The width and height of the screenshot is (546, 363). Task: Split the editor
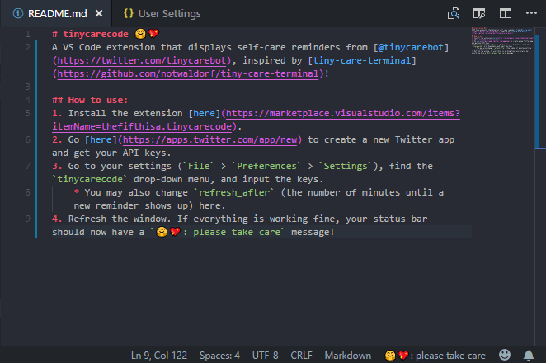click(x=506, y=13)
